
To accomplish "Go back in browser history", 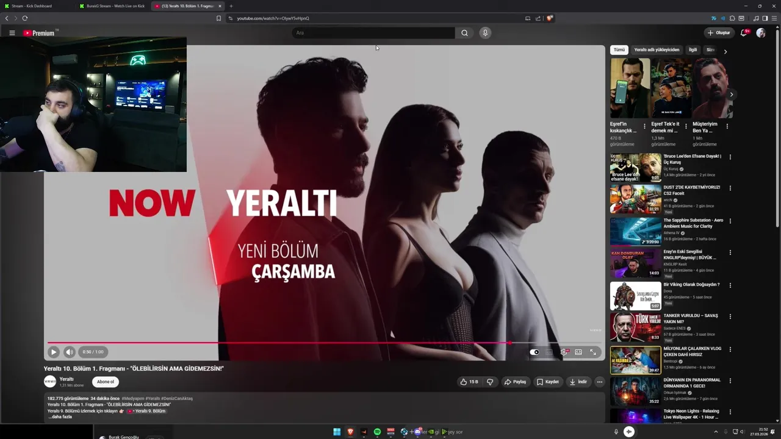I will (7, 18).
